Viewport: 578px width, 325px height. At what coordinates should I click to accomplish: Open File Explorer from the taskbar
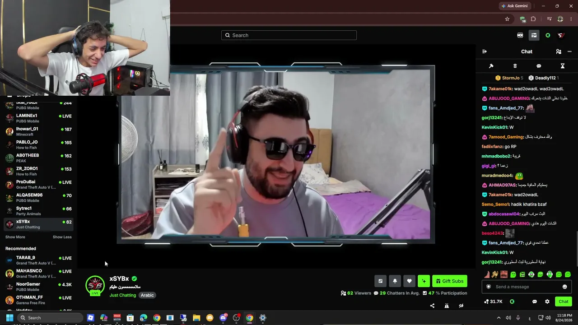[x=196, y=318]
